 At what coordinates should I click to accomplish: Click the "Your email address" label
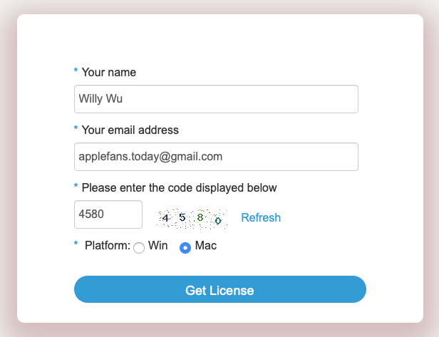pos(130,130)
